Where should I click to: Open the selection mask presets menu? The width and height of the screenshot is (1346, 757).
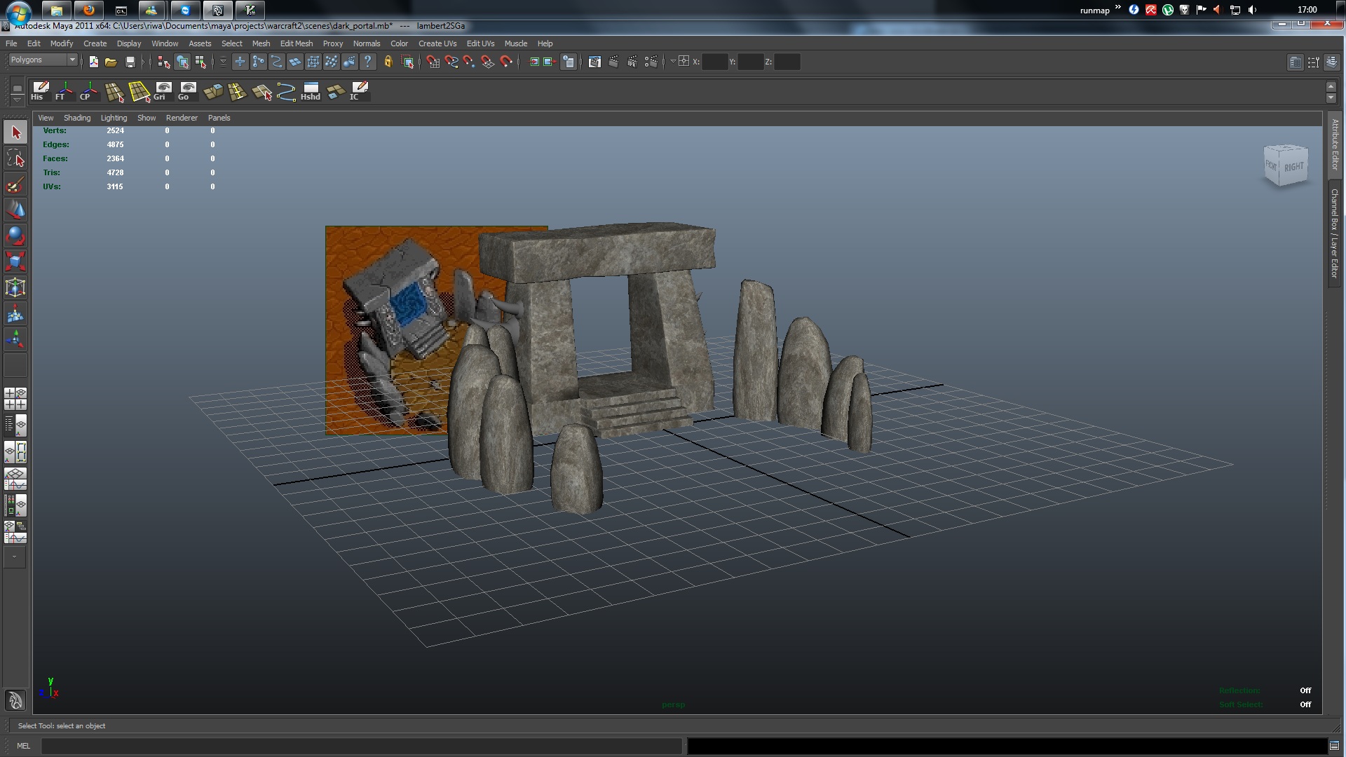(x=223, y=62)
